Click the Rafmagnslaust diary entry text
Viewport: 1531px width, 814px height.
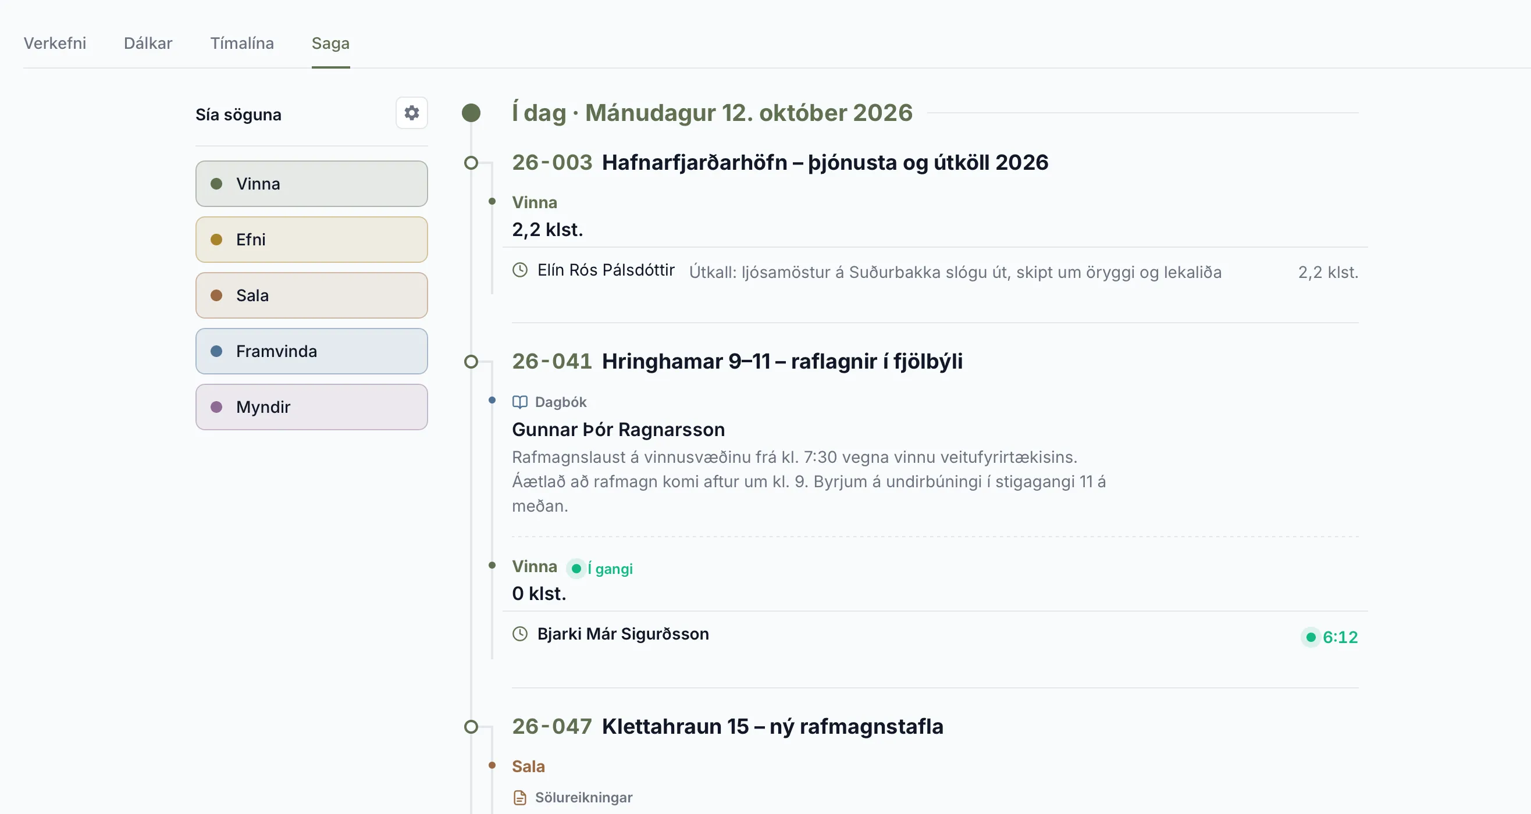pos(809,481)
